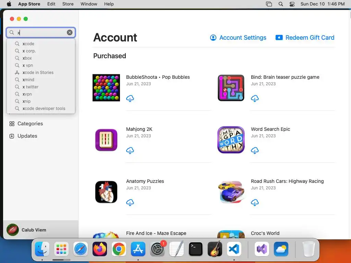Screen dimensions: 351x263
Task: Download Mahjong 2K via cloud icon
Action: (130, 151)
